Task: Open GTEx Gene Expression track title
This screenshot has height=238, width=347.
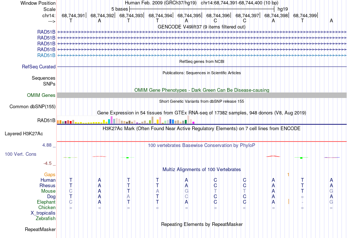Action: click(202, 113)
